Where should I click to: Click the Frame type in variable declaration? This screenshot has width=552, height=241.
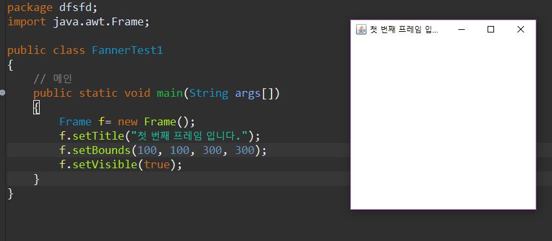click(x=76, y=122)
